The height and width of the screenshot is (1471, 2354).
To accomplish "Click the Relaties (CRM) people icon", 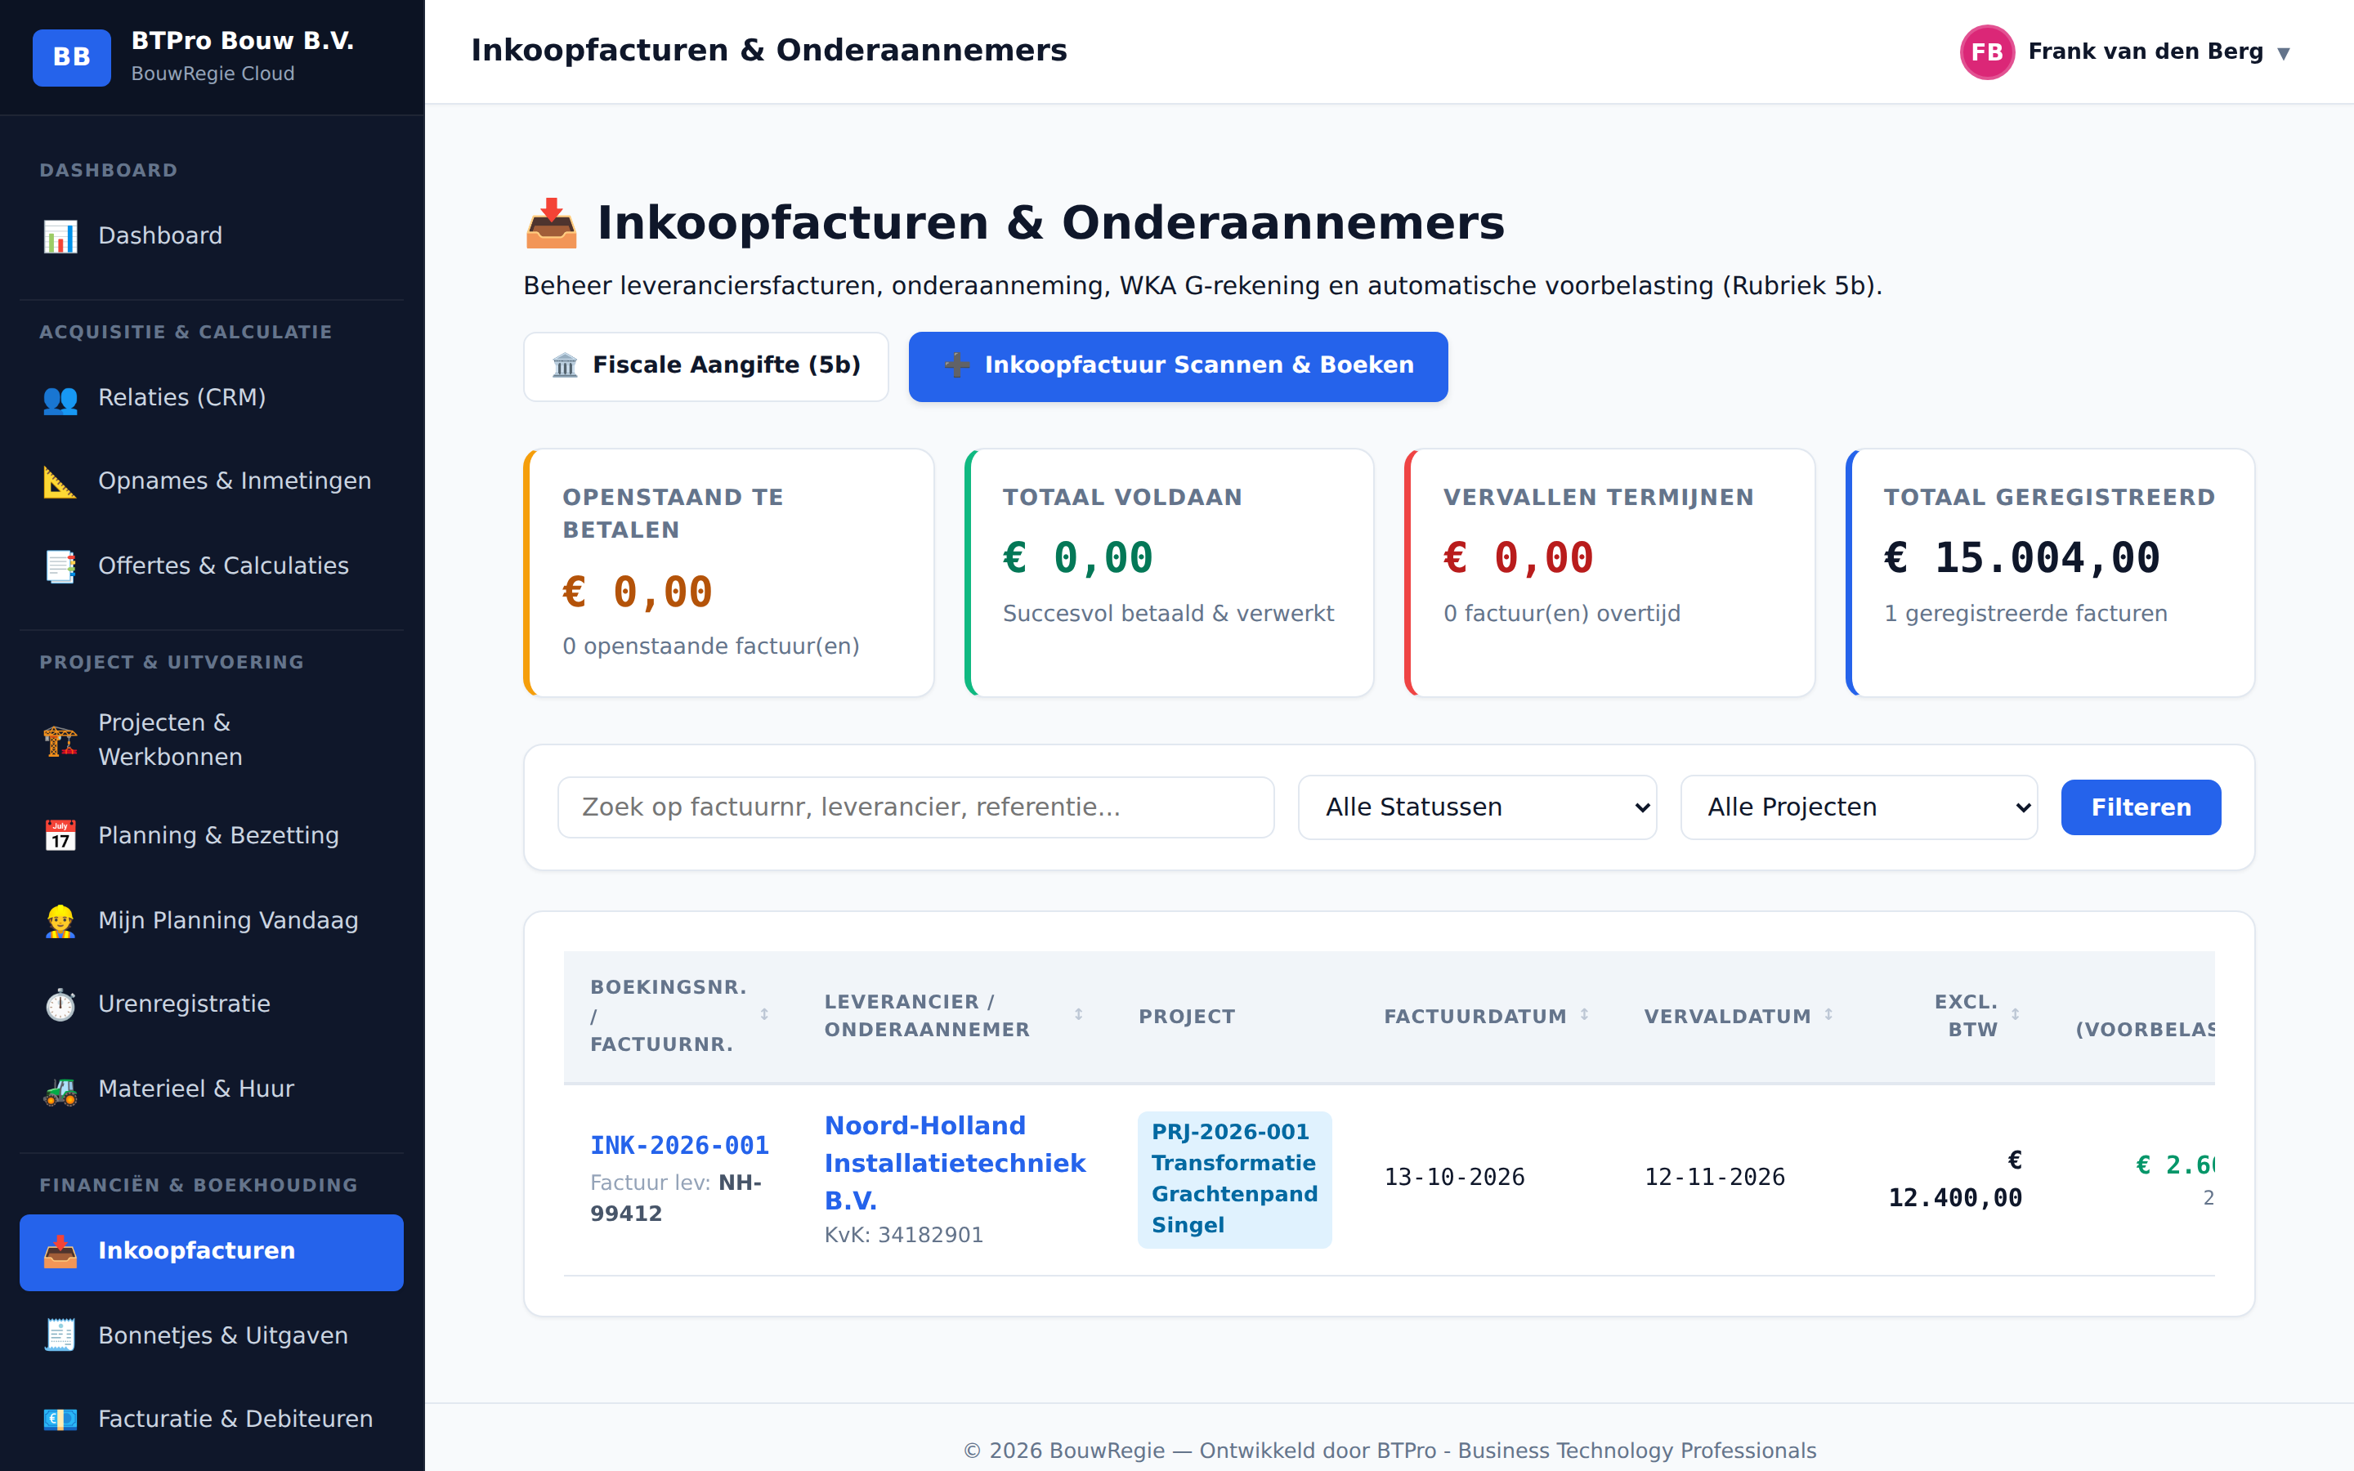I will click(x=60, y=398).
